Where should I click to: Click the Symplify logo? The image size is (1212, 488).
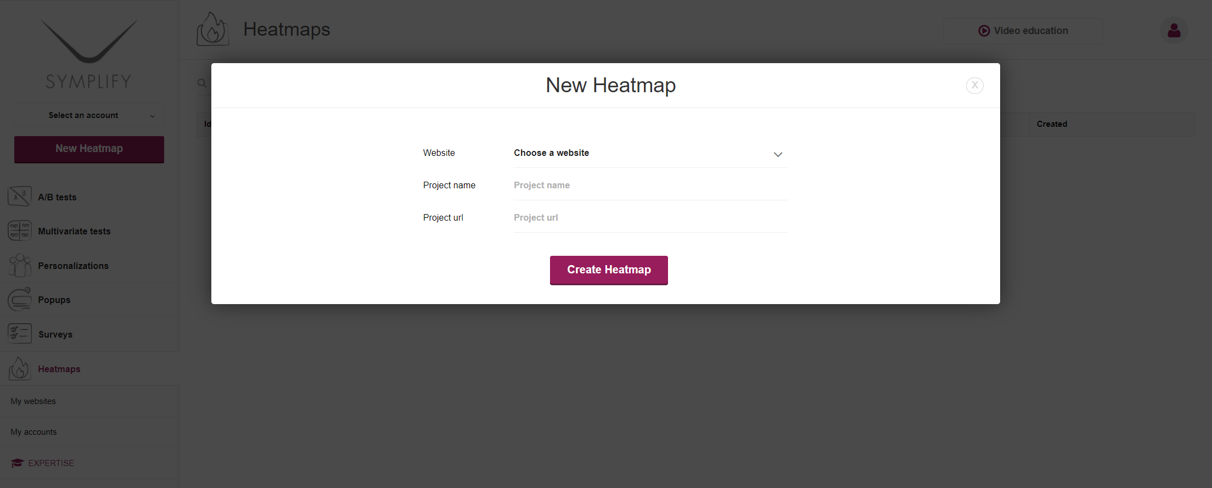[x=89, y=55]
